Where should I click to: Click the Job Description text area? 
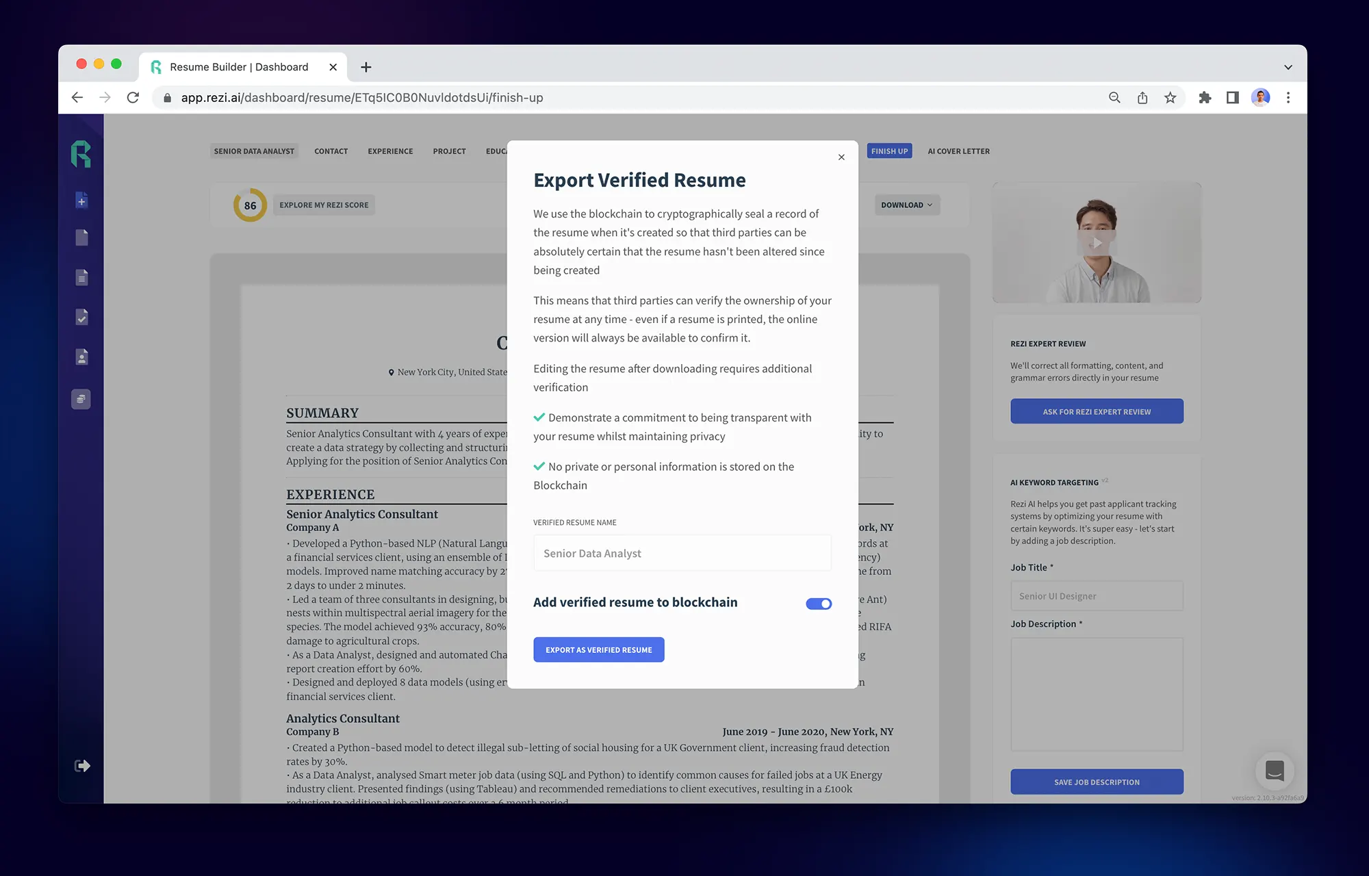point(1097,694)
